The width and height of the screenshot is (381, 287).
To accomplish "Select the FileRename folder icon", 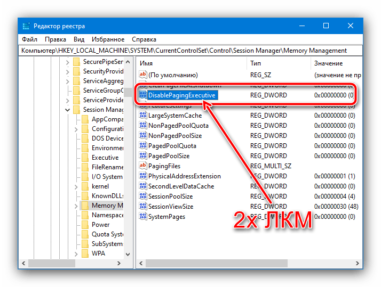I will click(x=85, y=167).
